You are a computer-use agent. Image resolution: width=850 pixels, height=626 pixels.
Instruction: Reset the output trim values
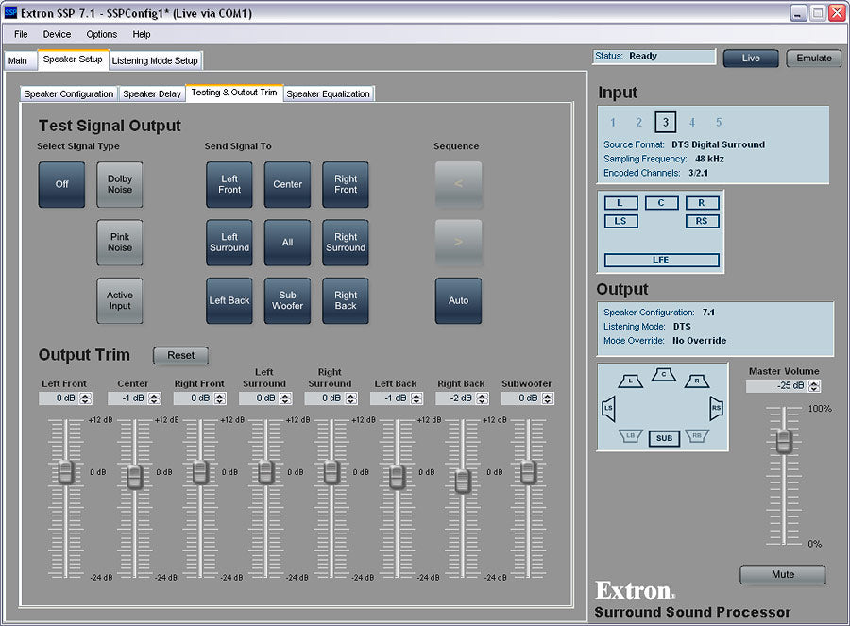coord(180,356)
